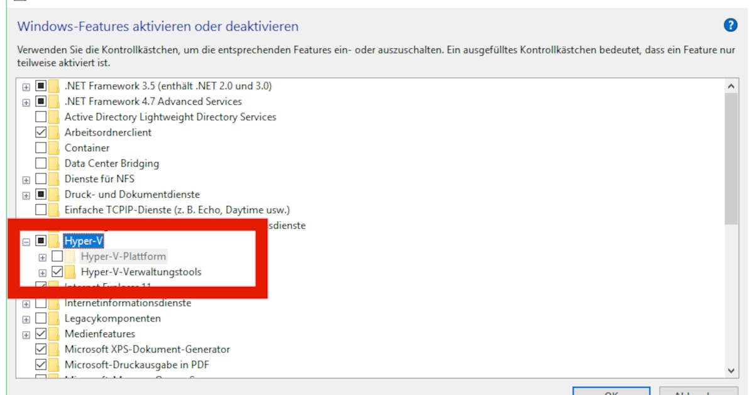Toggle the Hyper-V parent checkbox
The image size is (754, 395).
tap(41, 241)
